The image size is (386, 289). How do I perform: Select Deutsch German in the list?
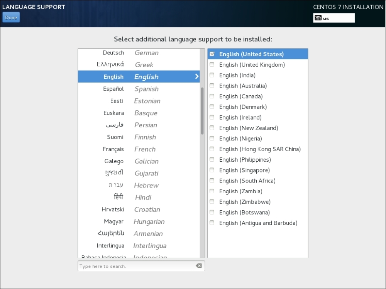[x=139, y=53]
